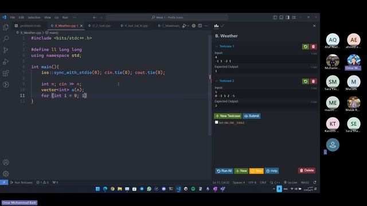This screenshot has height=206, width=367.
Task: Click the Week 1 - Prefix Sums search box
Action: tap(167, 18)
